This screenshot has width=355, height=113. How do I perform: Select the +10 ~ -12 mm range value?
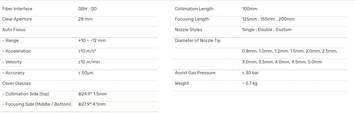[x=92, y=41]
